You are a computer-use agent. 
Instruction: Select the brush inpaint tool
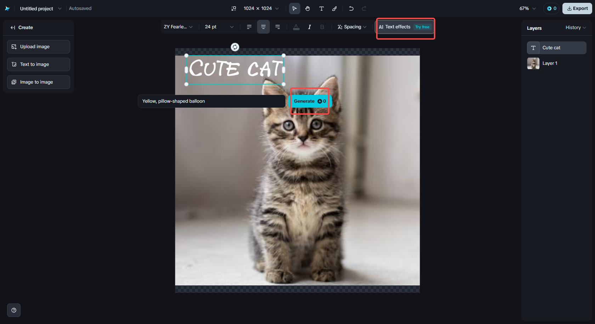(x=334, y=8)
